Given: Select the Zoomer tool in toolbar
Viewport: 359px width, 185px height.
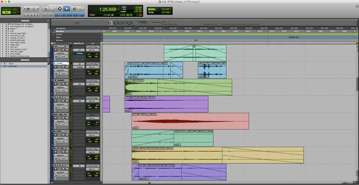Looking at the screenshot, I should pos(45,8).
